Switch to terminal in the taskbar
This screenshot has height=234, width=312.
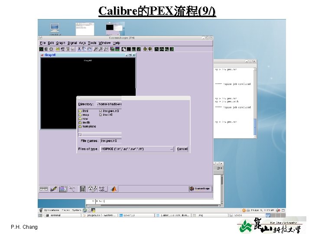coord(63,215)
